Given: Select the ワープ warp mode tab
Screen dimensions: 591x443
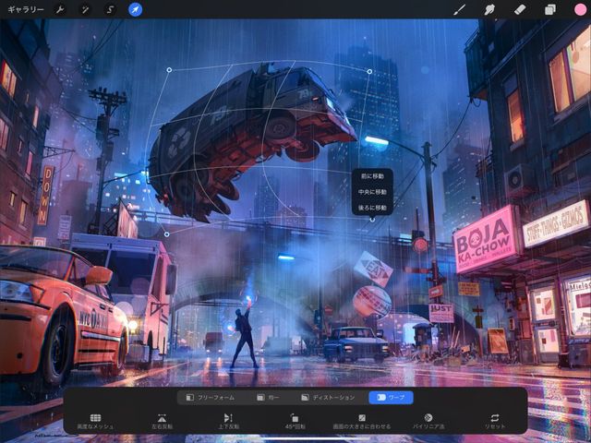Looking at the screenshot, I should click(x=391, y=398).
